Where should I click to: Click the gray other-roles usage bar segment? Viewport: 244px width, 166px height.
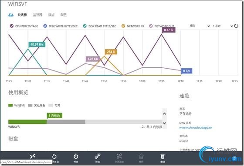(x=66, y=122)
